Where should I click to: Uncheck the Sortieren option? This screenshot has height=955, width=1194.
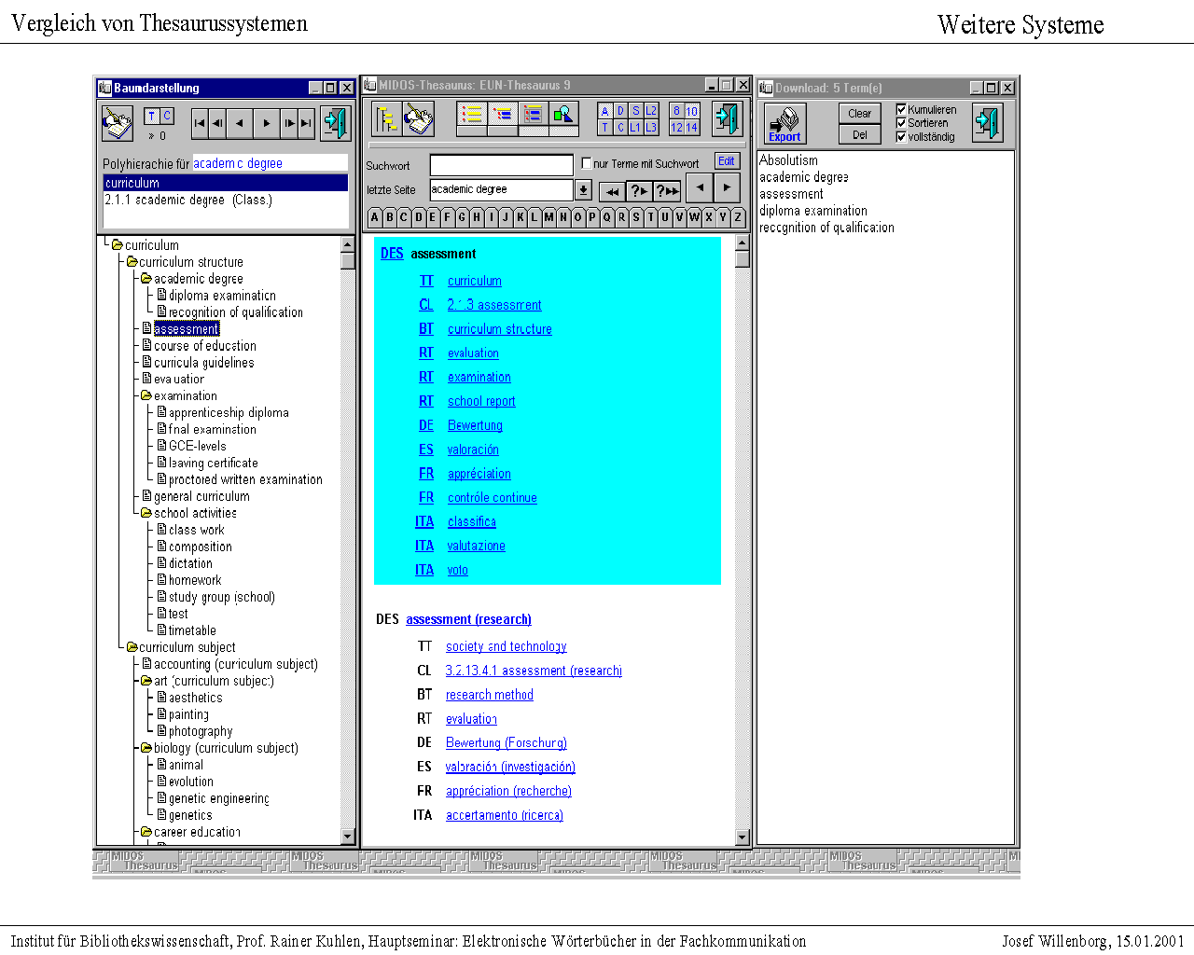[901, 122]
